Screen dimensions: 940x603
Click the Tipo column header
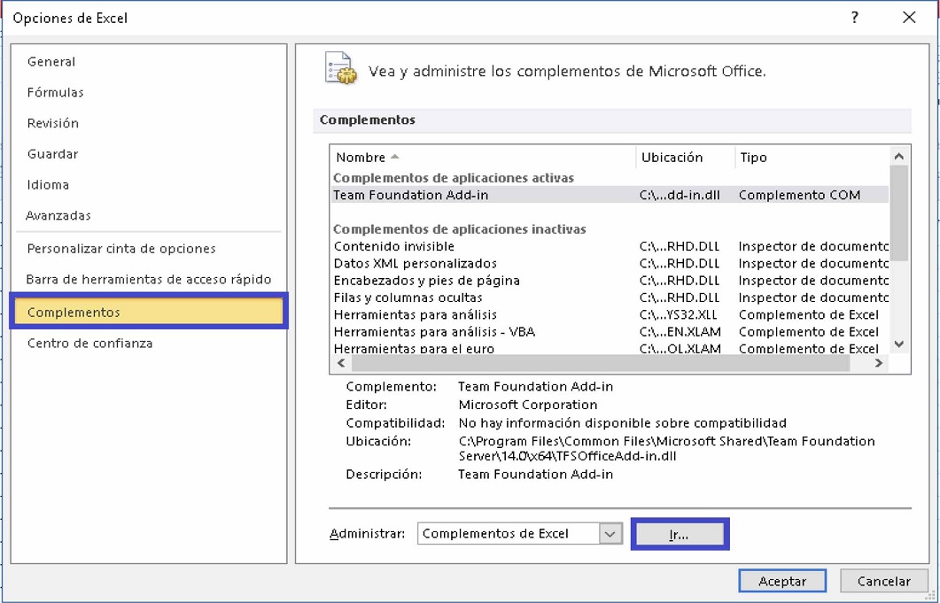click(753, 158)
